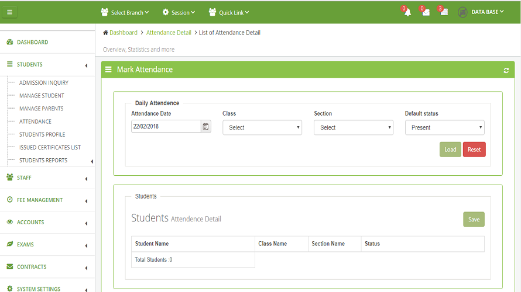The image size is (521, 292).
Task: Open Manage Student menu item
Action: tap(42, 95)
